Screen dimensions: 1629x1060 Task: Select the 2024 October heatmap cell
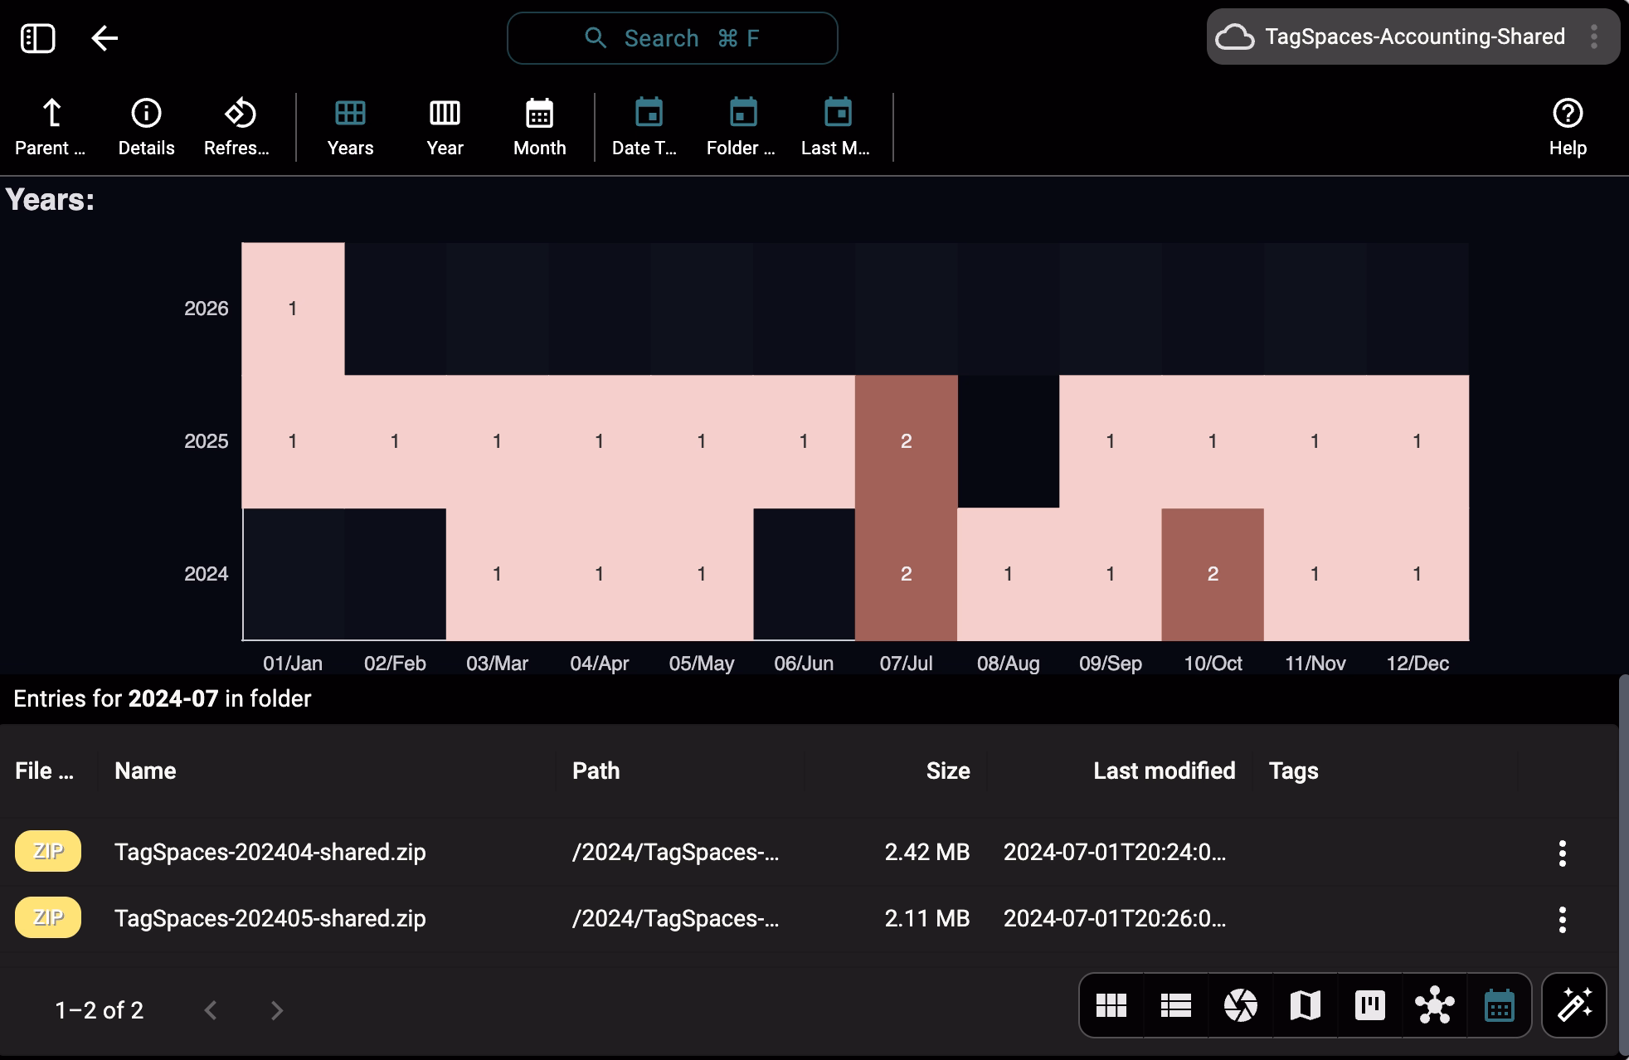tap(1212, 574)
